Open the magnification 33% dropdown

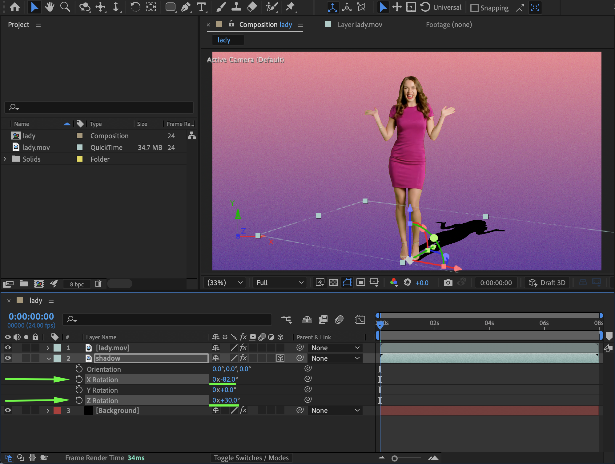tap(225, 282)
